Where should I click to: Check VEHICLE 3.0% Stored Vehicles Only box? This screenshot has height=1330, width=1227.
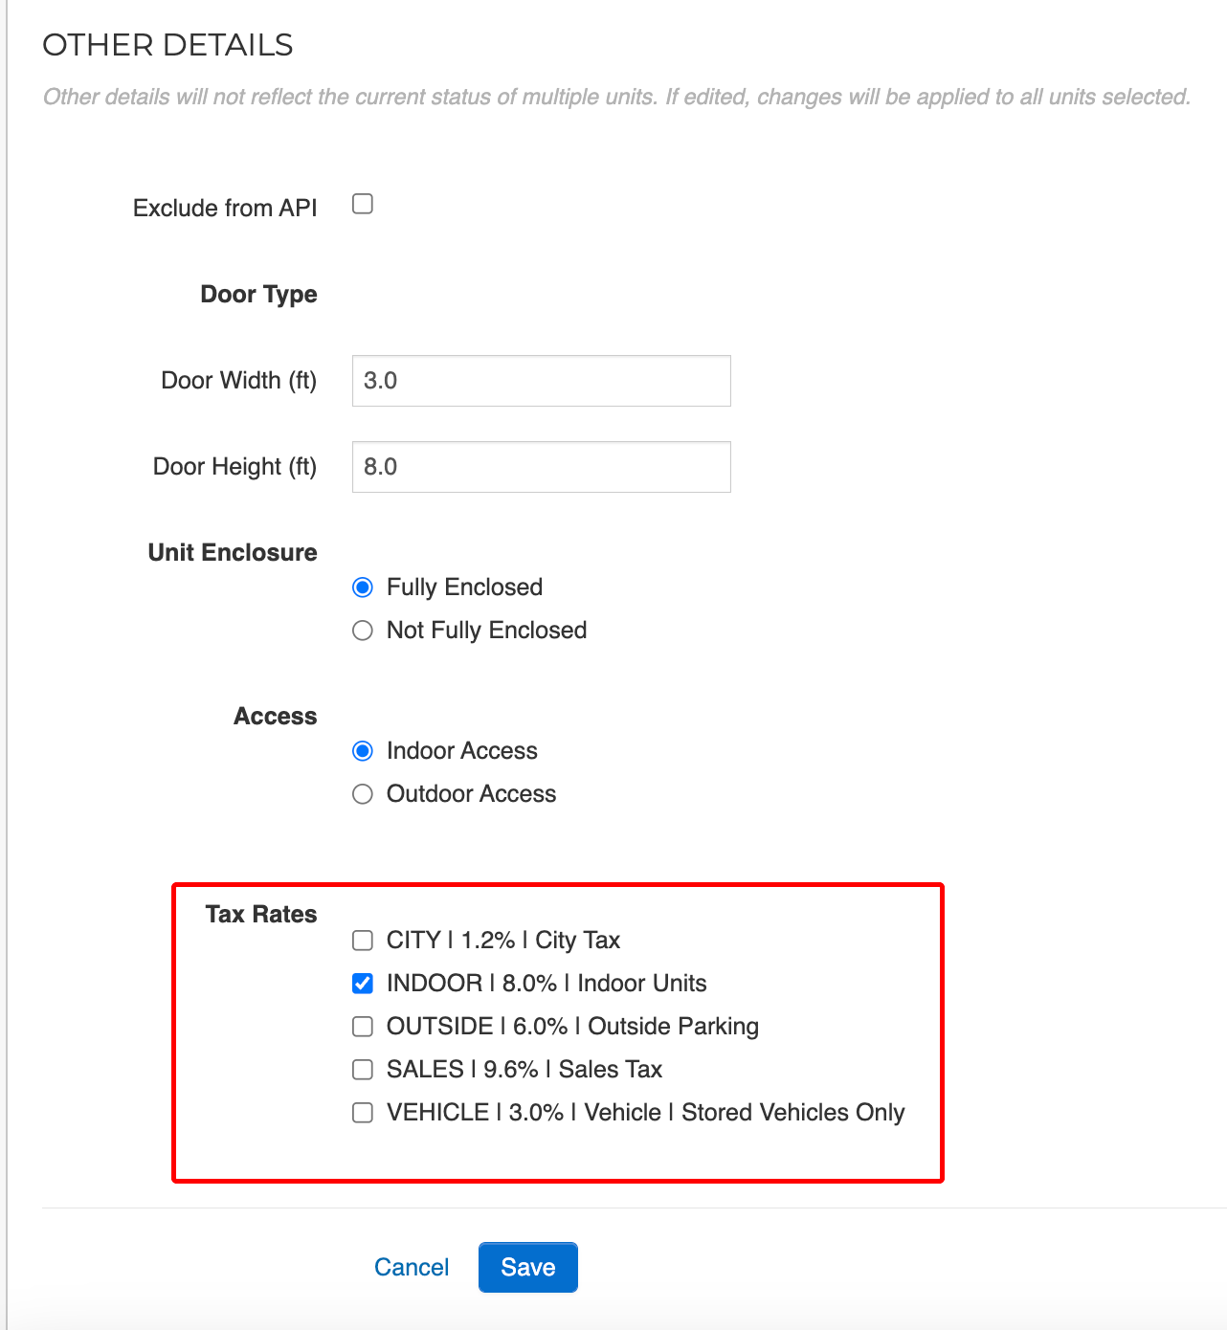click(x=363, y=1113)
